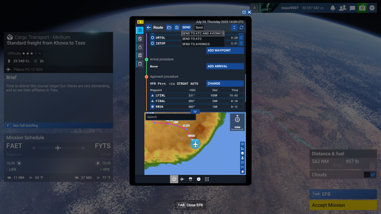This screenshot has height=214, width=381.
Task: Open the options menu for IBTOP waypoint
Action: tap(241, 44)
